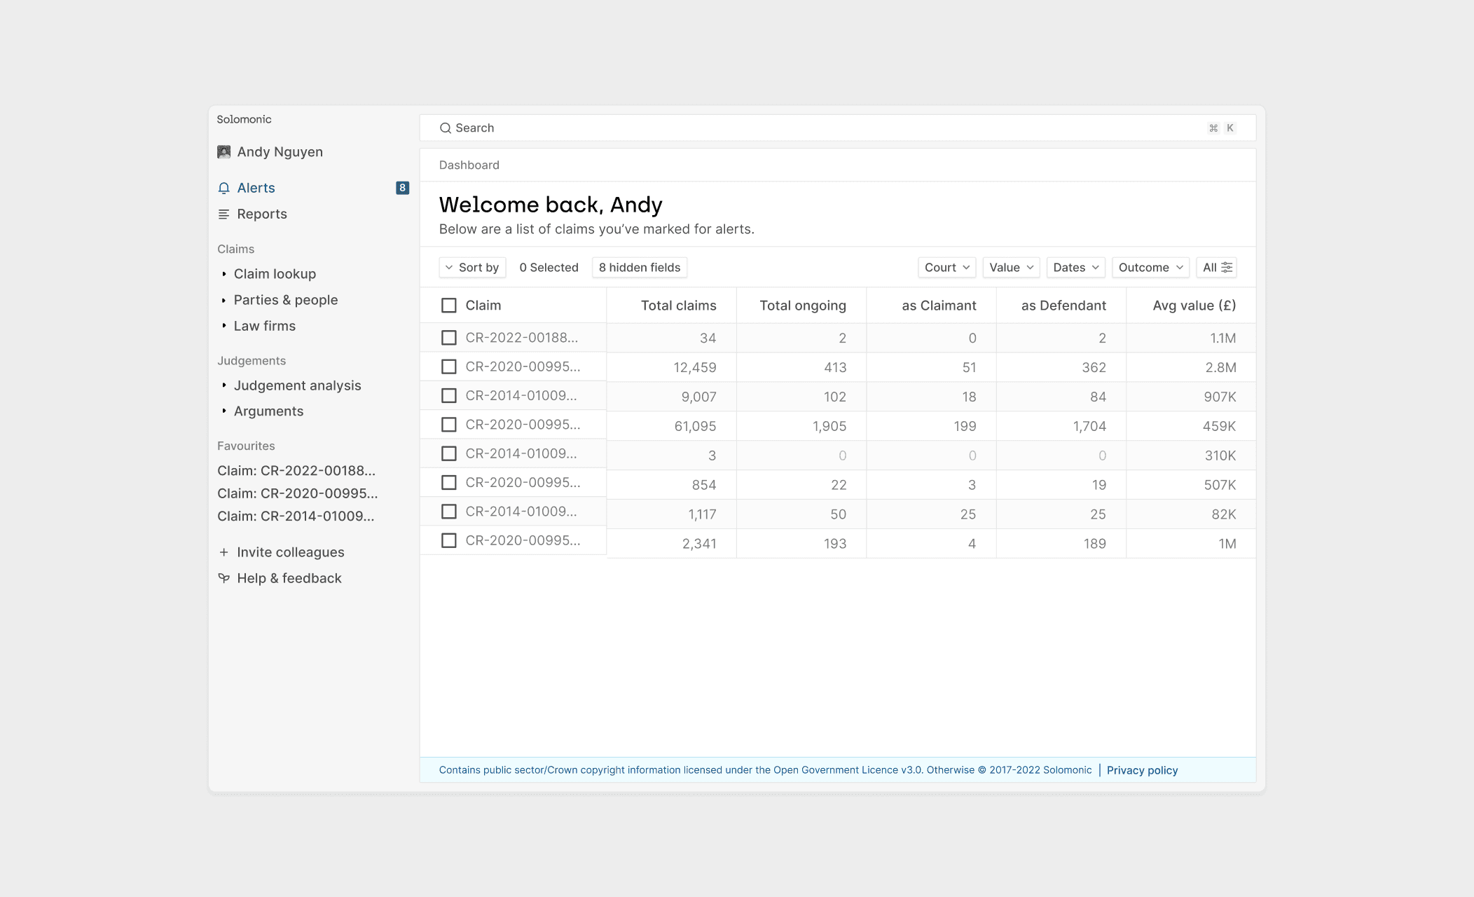
Task: Open favourite Claim: CR-2014-01009
Action: (296, 516)
